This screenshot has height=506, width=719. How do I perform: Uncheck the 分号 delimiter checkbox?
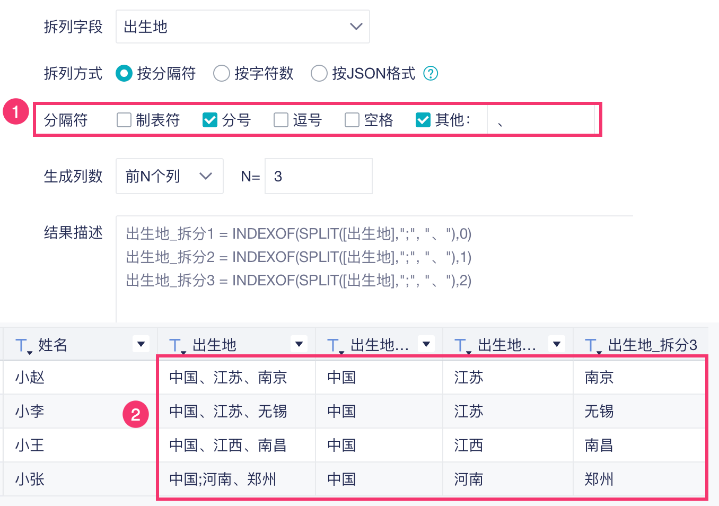click(210, 120)
